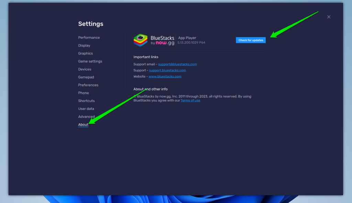Image resolution: width=352 pixels, height=203 pixels.
Task: Select the About settings entry
Action: click(x=83, y=124)
